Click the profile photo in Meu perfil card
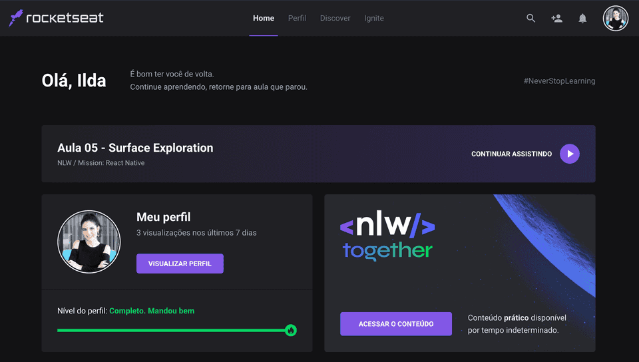The height and width of the screenshot is (362, 639). click(x=89, y=242)
